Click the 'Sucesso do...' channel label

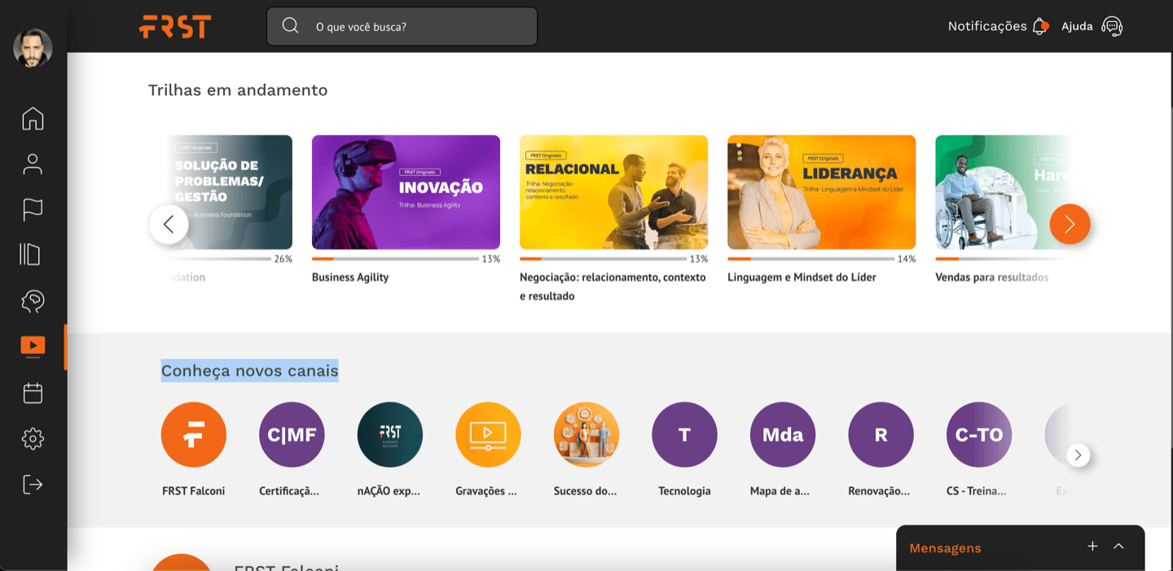[585, 491]
